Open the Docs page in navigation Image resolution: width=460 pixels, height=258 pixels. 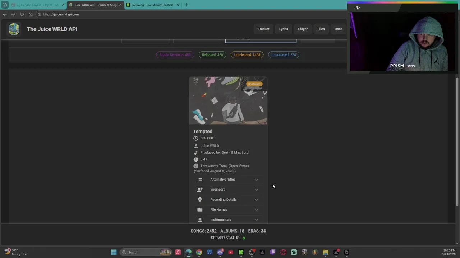[339, 29]
